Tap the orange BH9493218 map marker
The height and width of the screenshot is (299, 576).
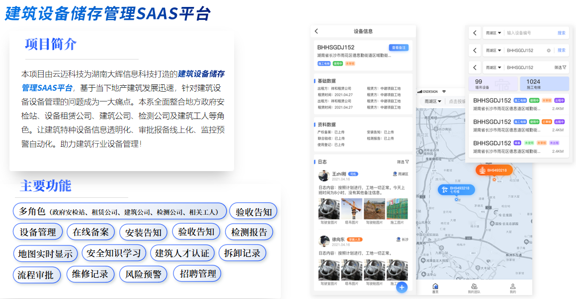(x=494, y=171)
